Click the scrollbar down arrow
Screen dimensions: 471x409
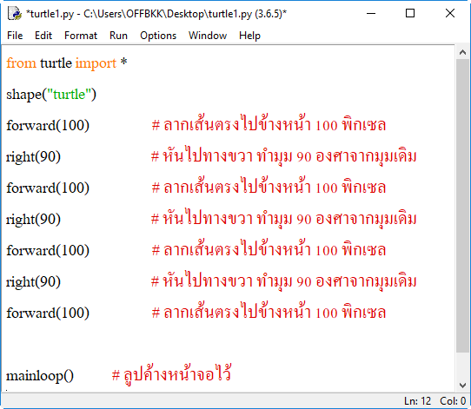coord(462,385)
